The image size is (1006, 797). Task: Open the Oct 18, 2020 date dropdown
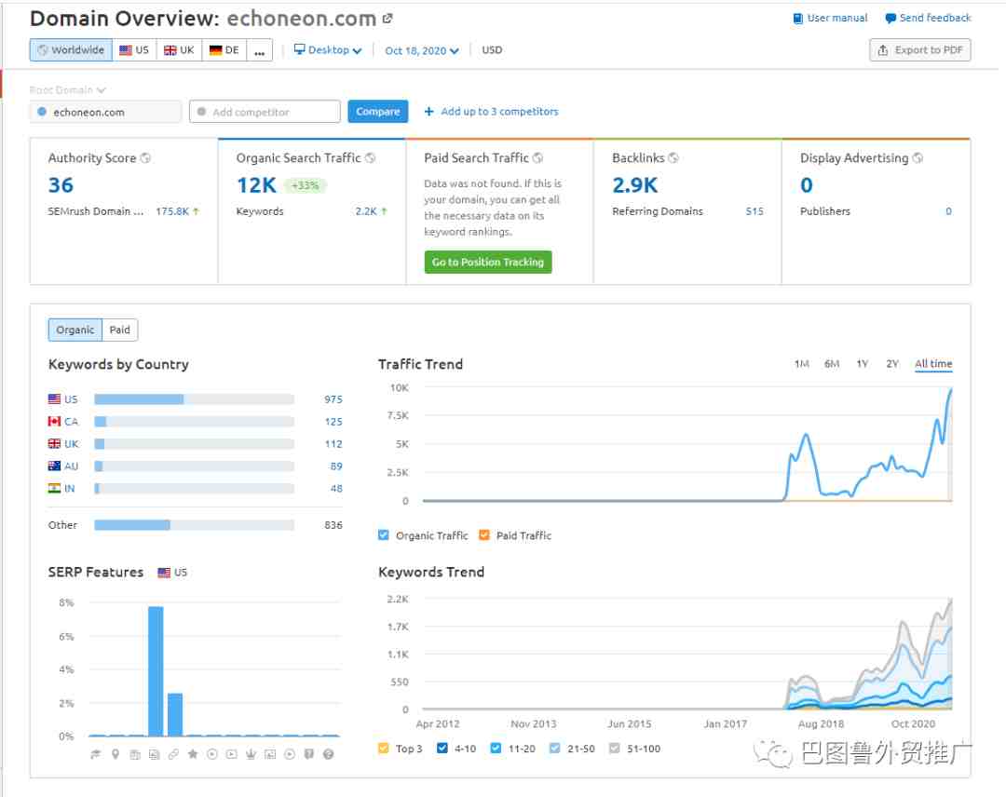[422, 50]
